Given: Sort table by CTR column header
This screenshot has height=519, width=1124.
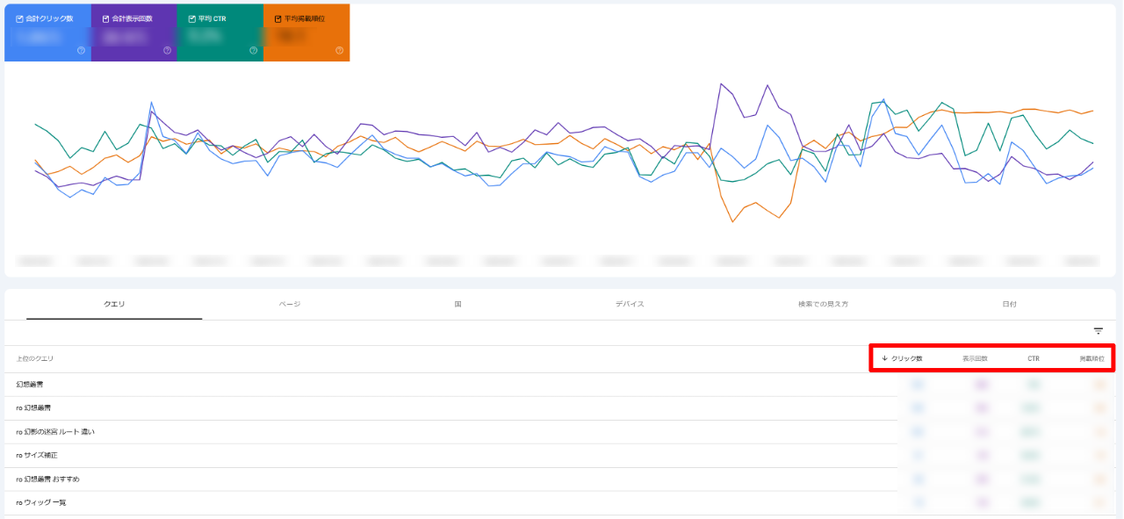Looking at the screenshot, I should [x=1034, y=358].
